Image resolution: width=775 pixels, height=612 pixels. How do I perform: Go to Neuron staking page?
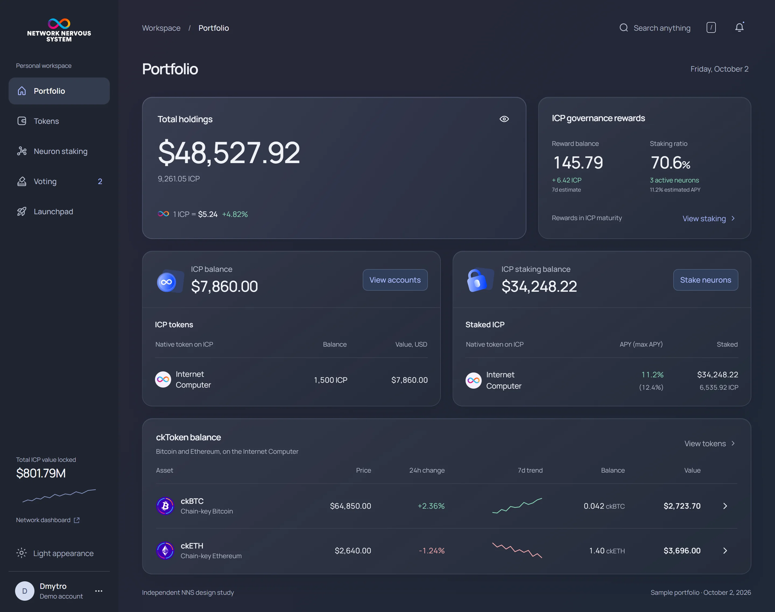coord(59,151)
